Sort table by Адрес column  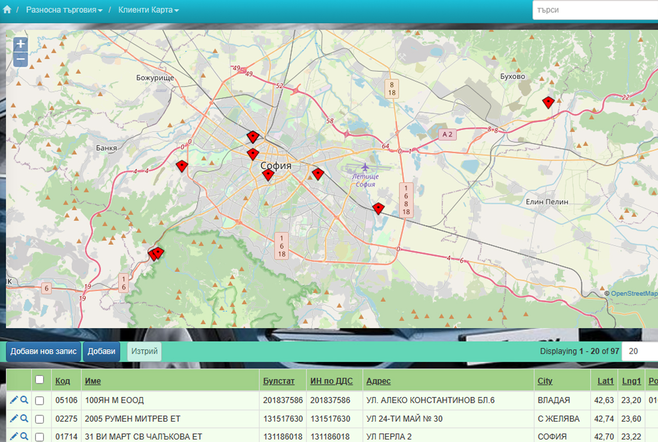click(378, 381)
